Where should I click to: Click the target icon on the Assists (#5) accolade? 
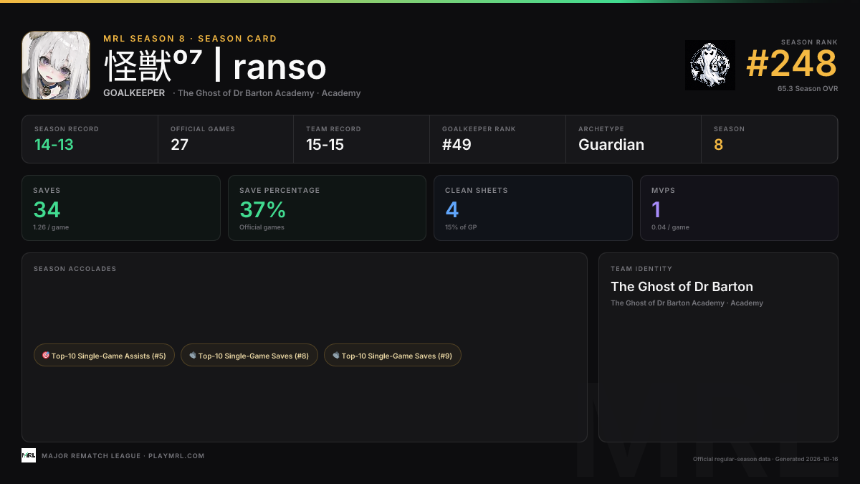tap(46, 356)
